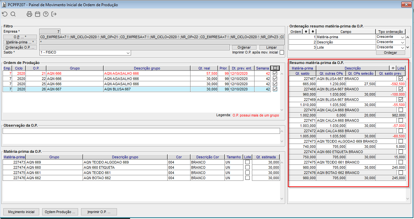414x219 pixels.
Task: Toggle Lote checkbox for AQN TECIDO ALGODAO 669 row
Action: click(x=248, y=162)
